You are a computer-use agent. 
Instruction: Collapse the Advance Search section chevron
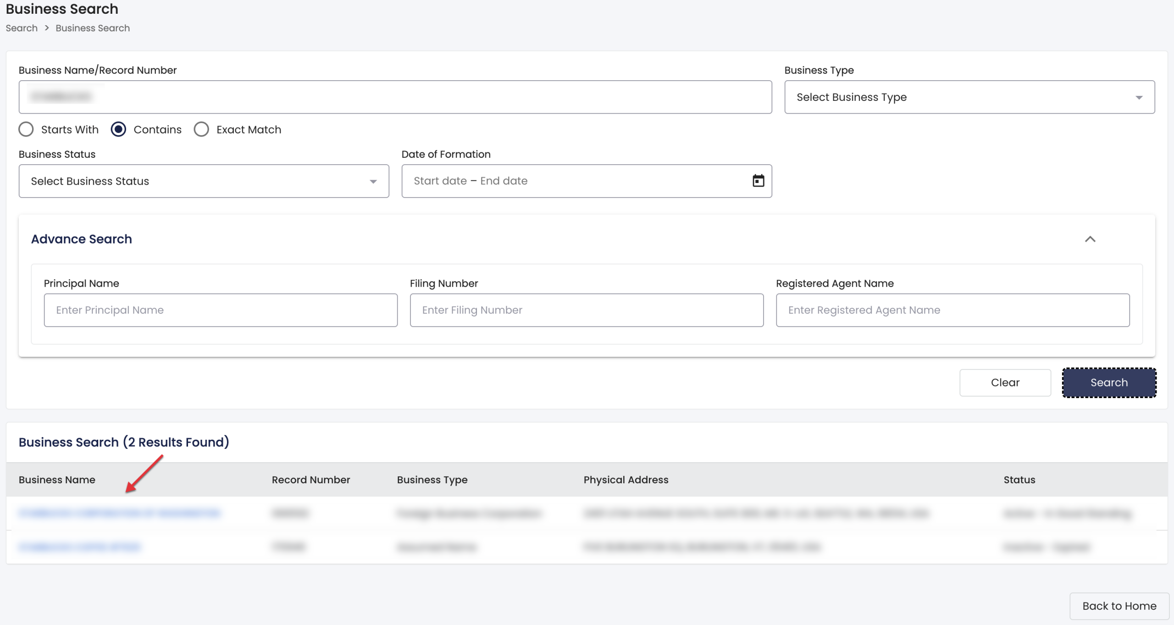click(1090, 239)
